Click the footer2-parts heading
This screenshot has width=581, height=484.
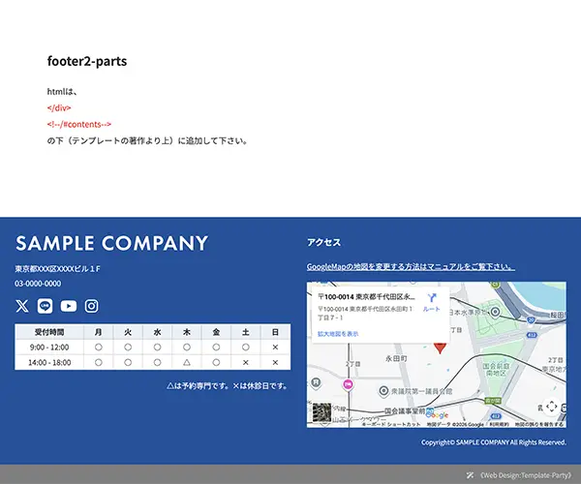coord(87,61)
